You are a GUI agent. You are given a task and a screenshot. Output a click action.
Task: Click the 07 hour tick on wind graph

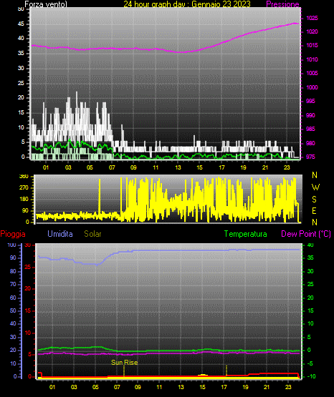point(112,167)
